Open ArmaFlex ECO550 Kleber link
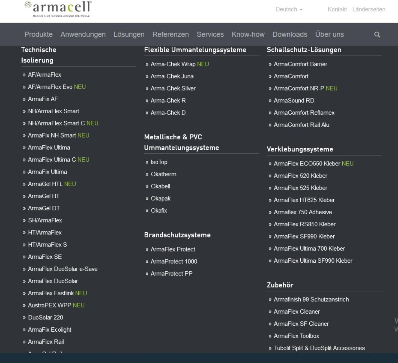Screen dimensions: 398x363 point(307,164)
